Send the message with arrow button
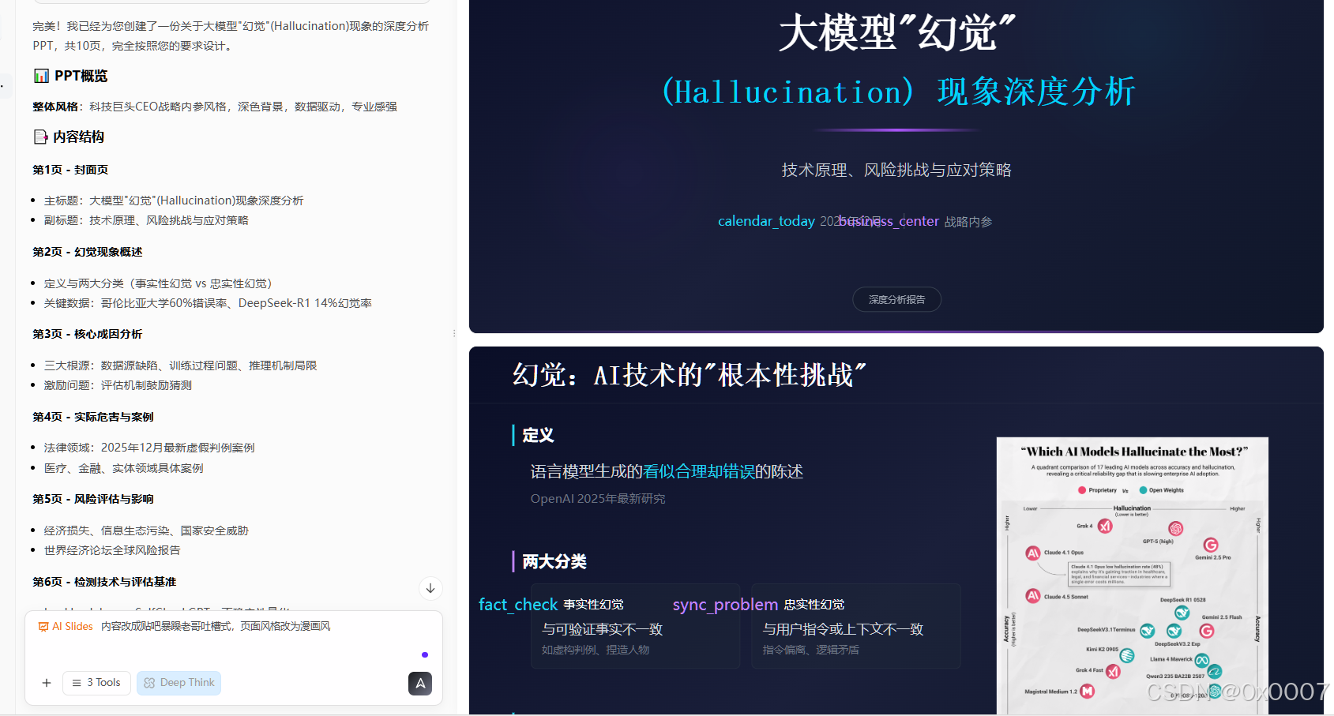The image size is (1334, 716). [x=420, y=684]
